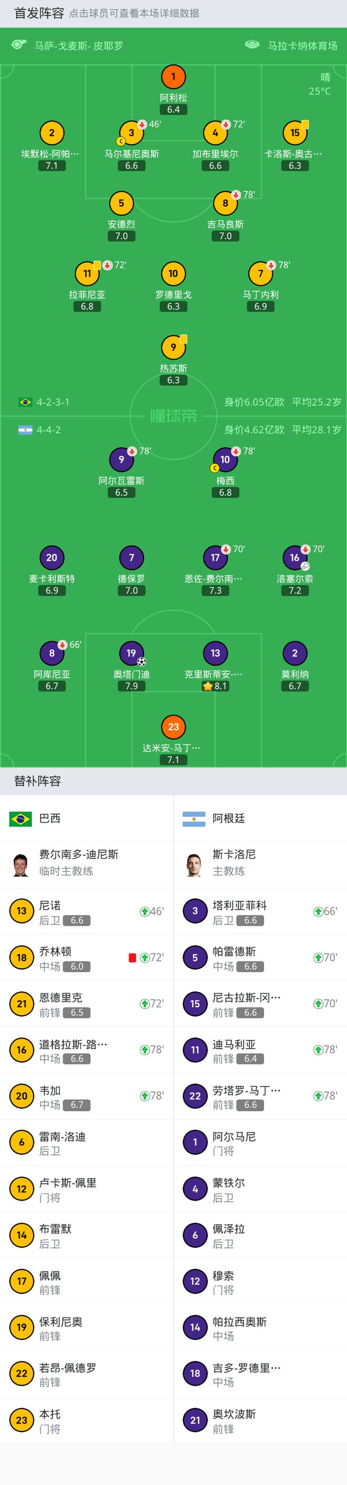Toggle the 78' substitution arrow on 梅西

[236, 452]
